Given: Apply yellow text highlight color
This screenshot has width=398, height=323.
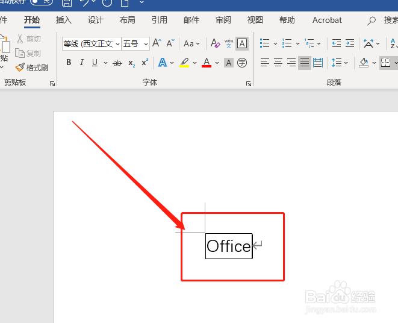Looking at the screenshot, I should pos(184,63).
